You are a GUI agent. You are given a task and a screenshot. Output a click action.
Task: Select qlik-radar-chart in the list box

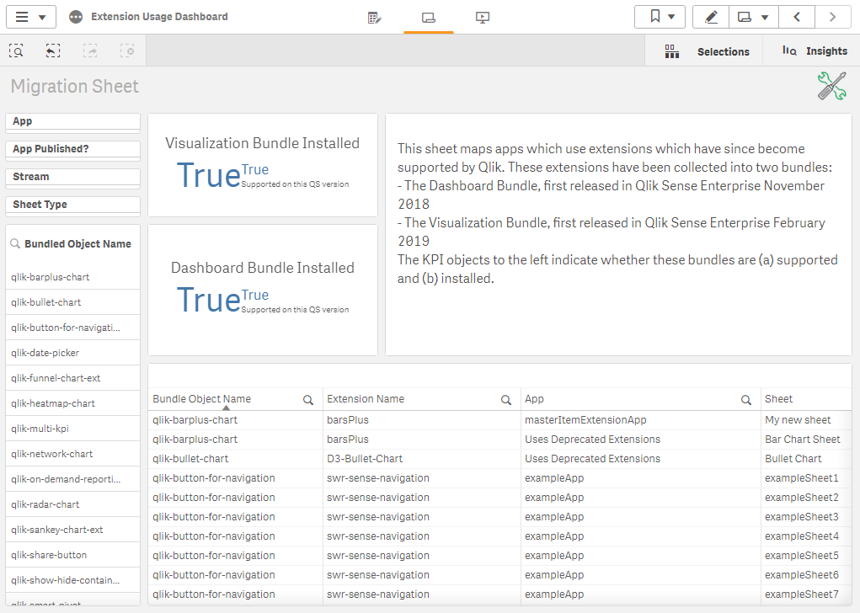click(x=73, y=504)
